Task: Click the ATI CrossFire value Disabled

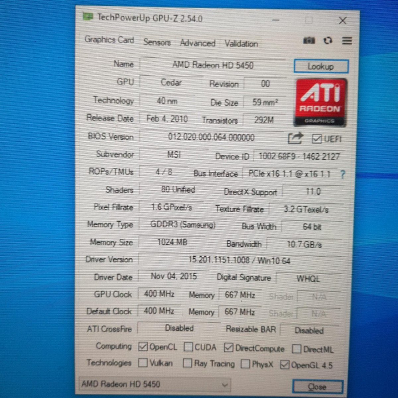Action: point(179,328)
